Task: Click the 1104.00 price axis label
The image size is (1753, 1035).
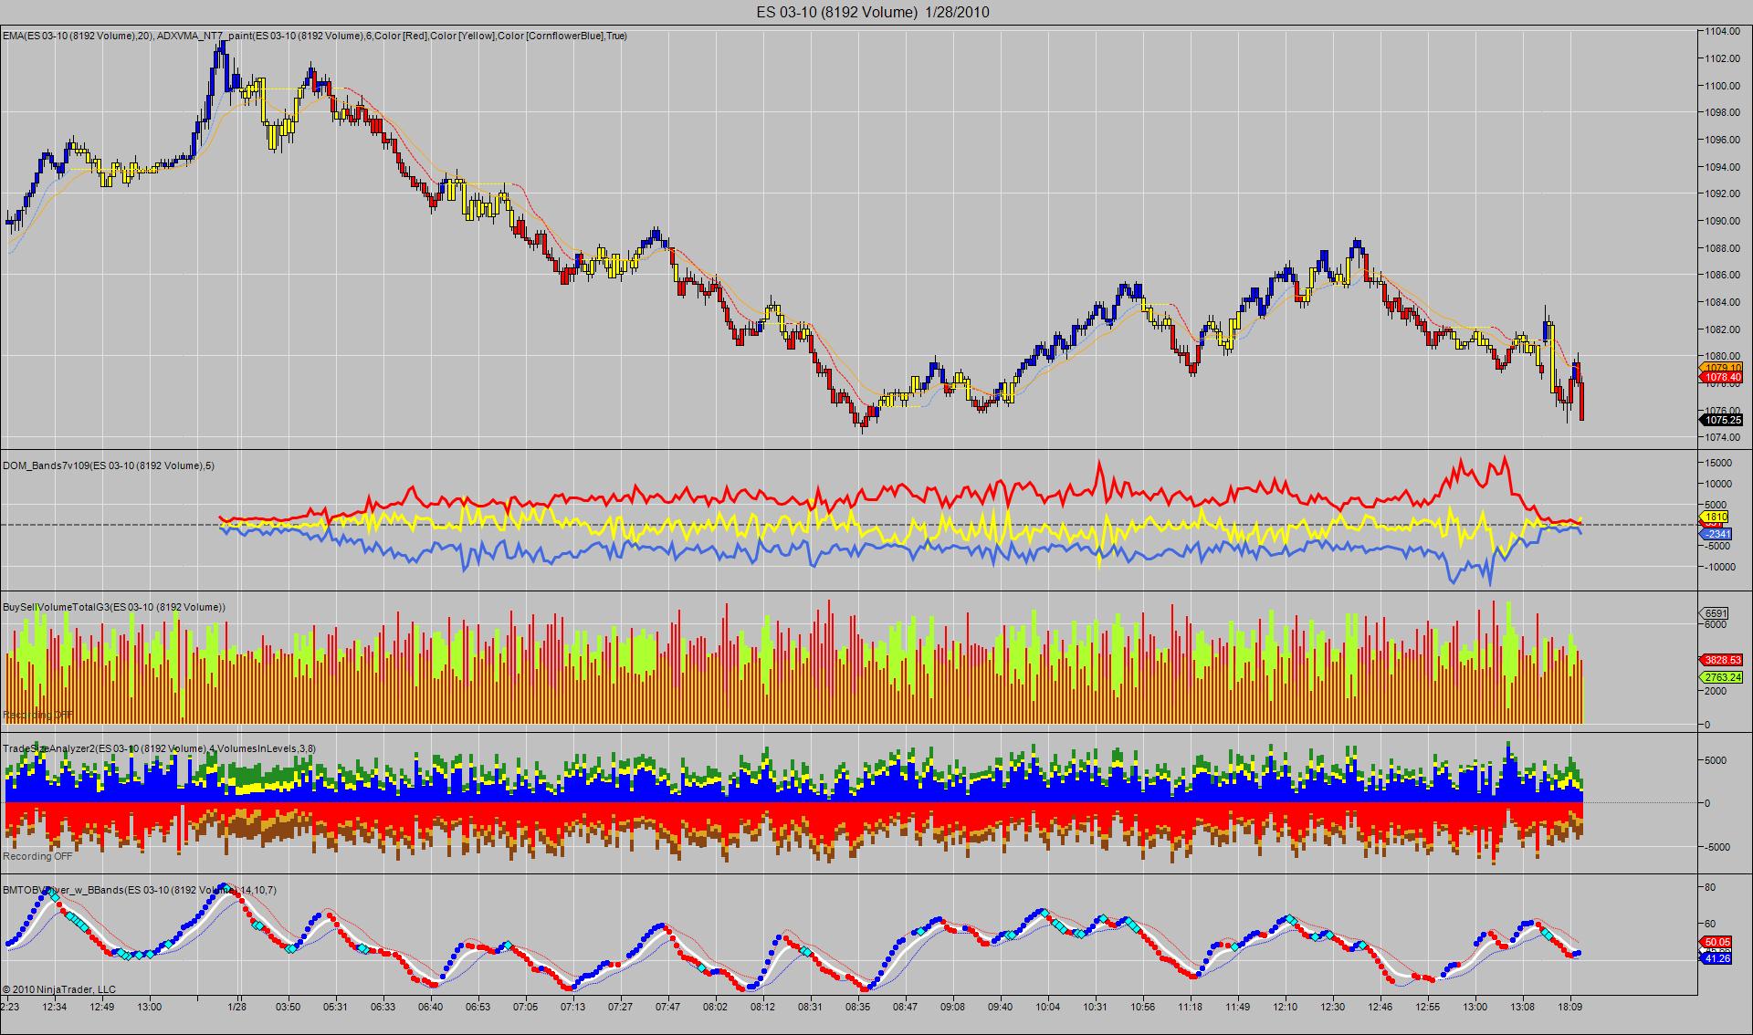Action: (x=1721, y=31)
